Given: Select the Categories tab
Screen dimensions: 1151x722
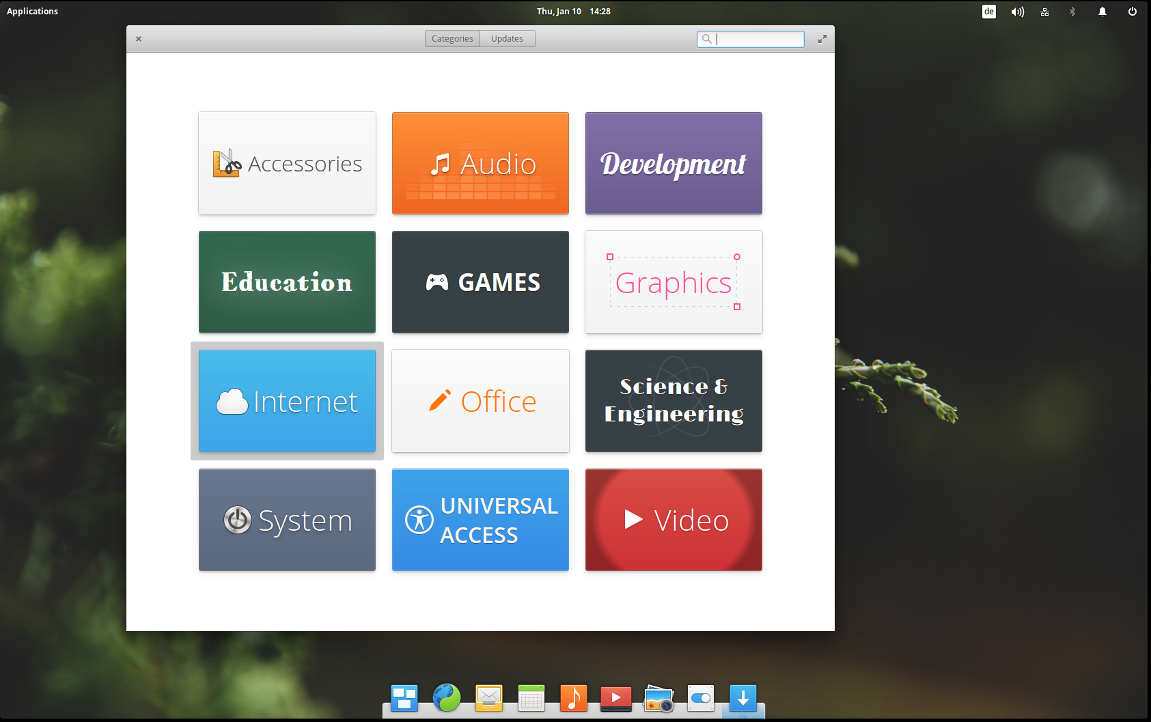Looking at the screenshot, I should pos(452,39).
